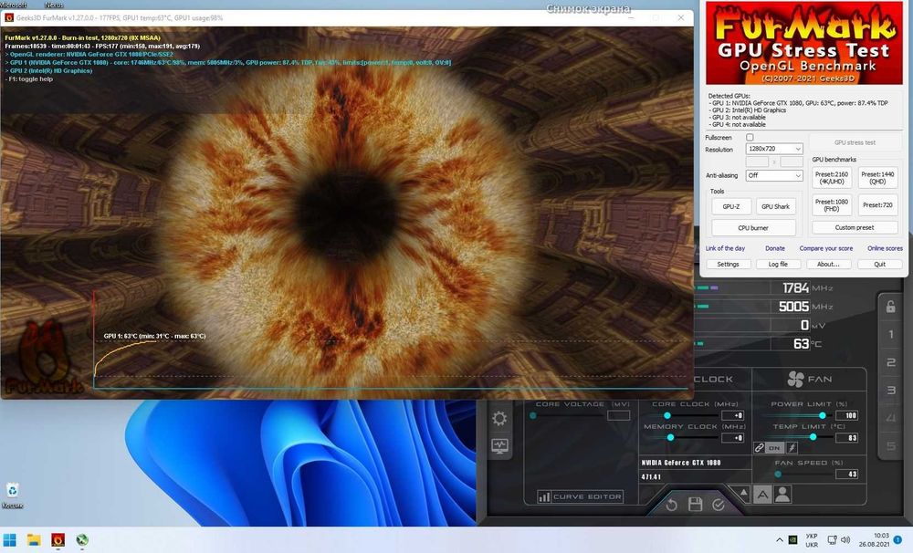
Task: Open Afterburner hardware monitor icon
Action: (499, 446)
